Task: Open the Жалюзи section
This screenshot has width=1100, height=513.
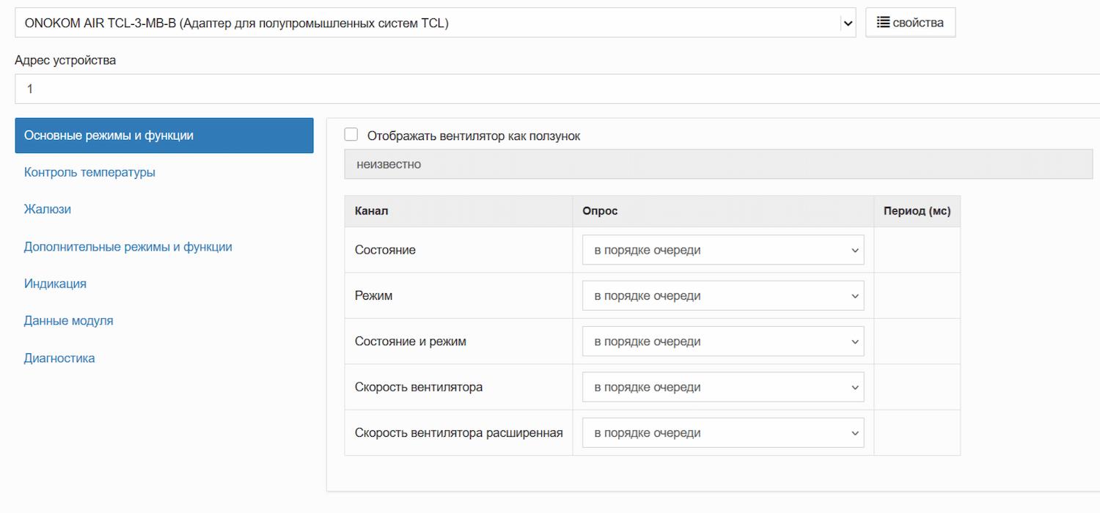Action: point(48,210)
